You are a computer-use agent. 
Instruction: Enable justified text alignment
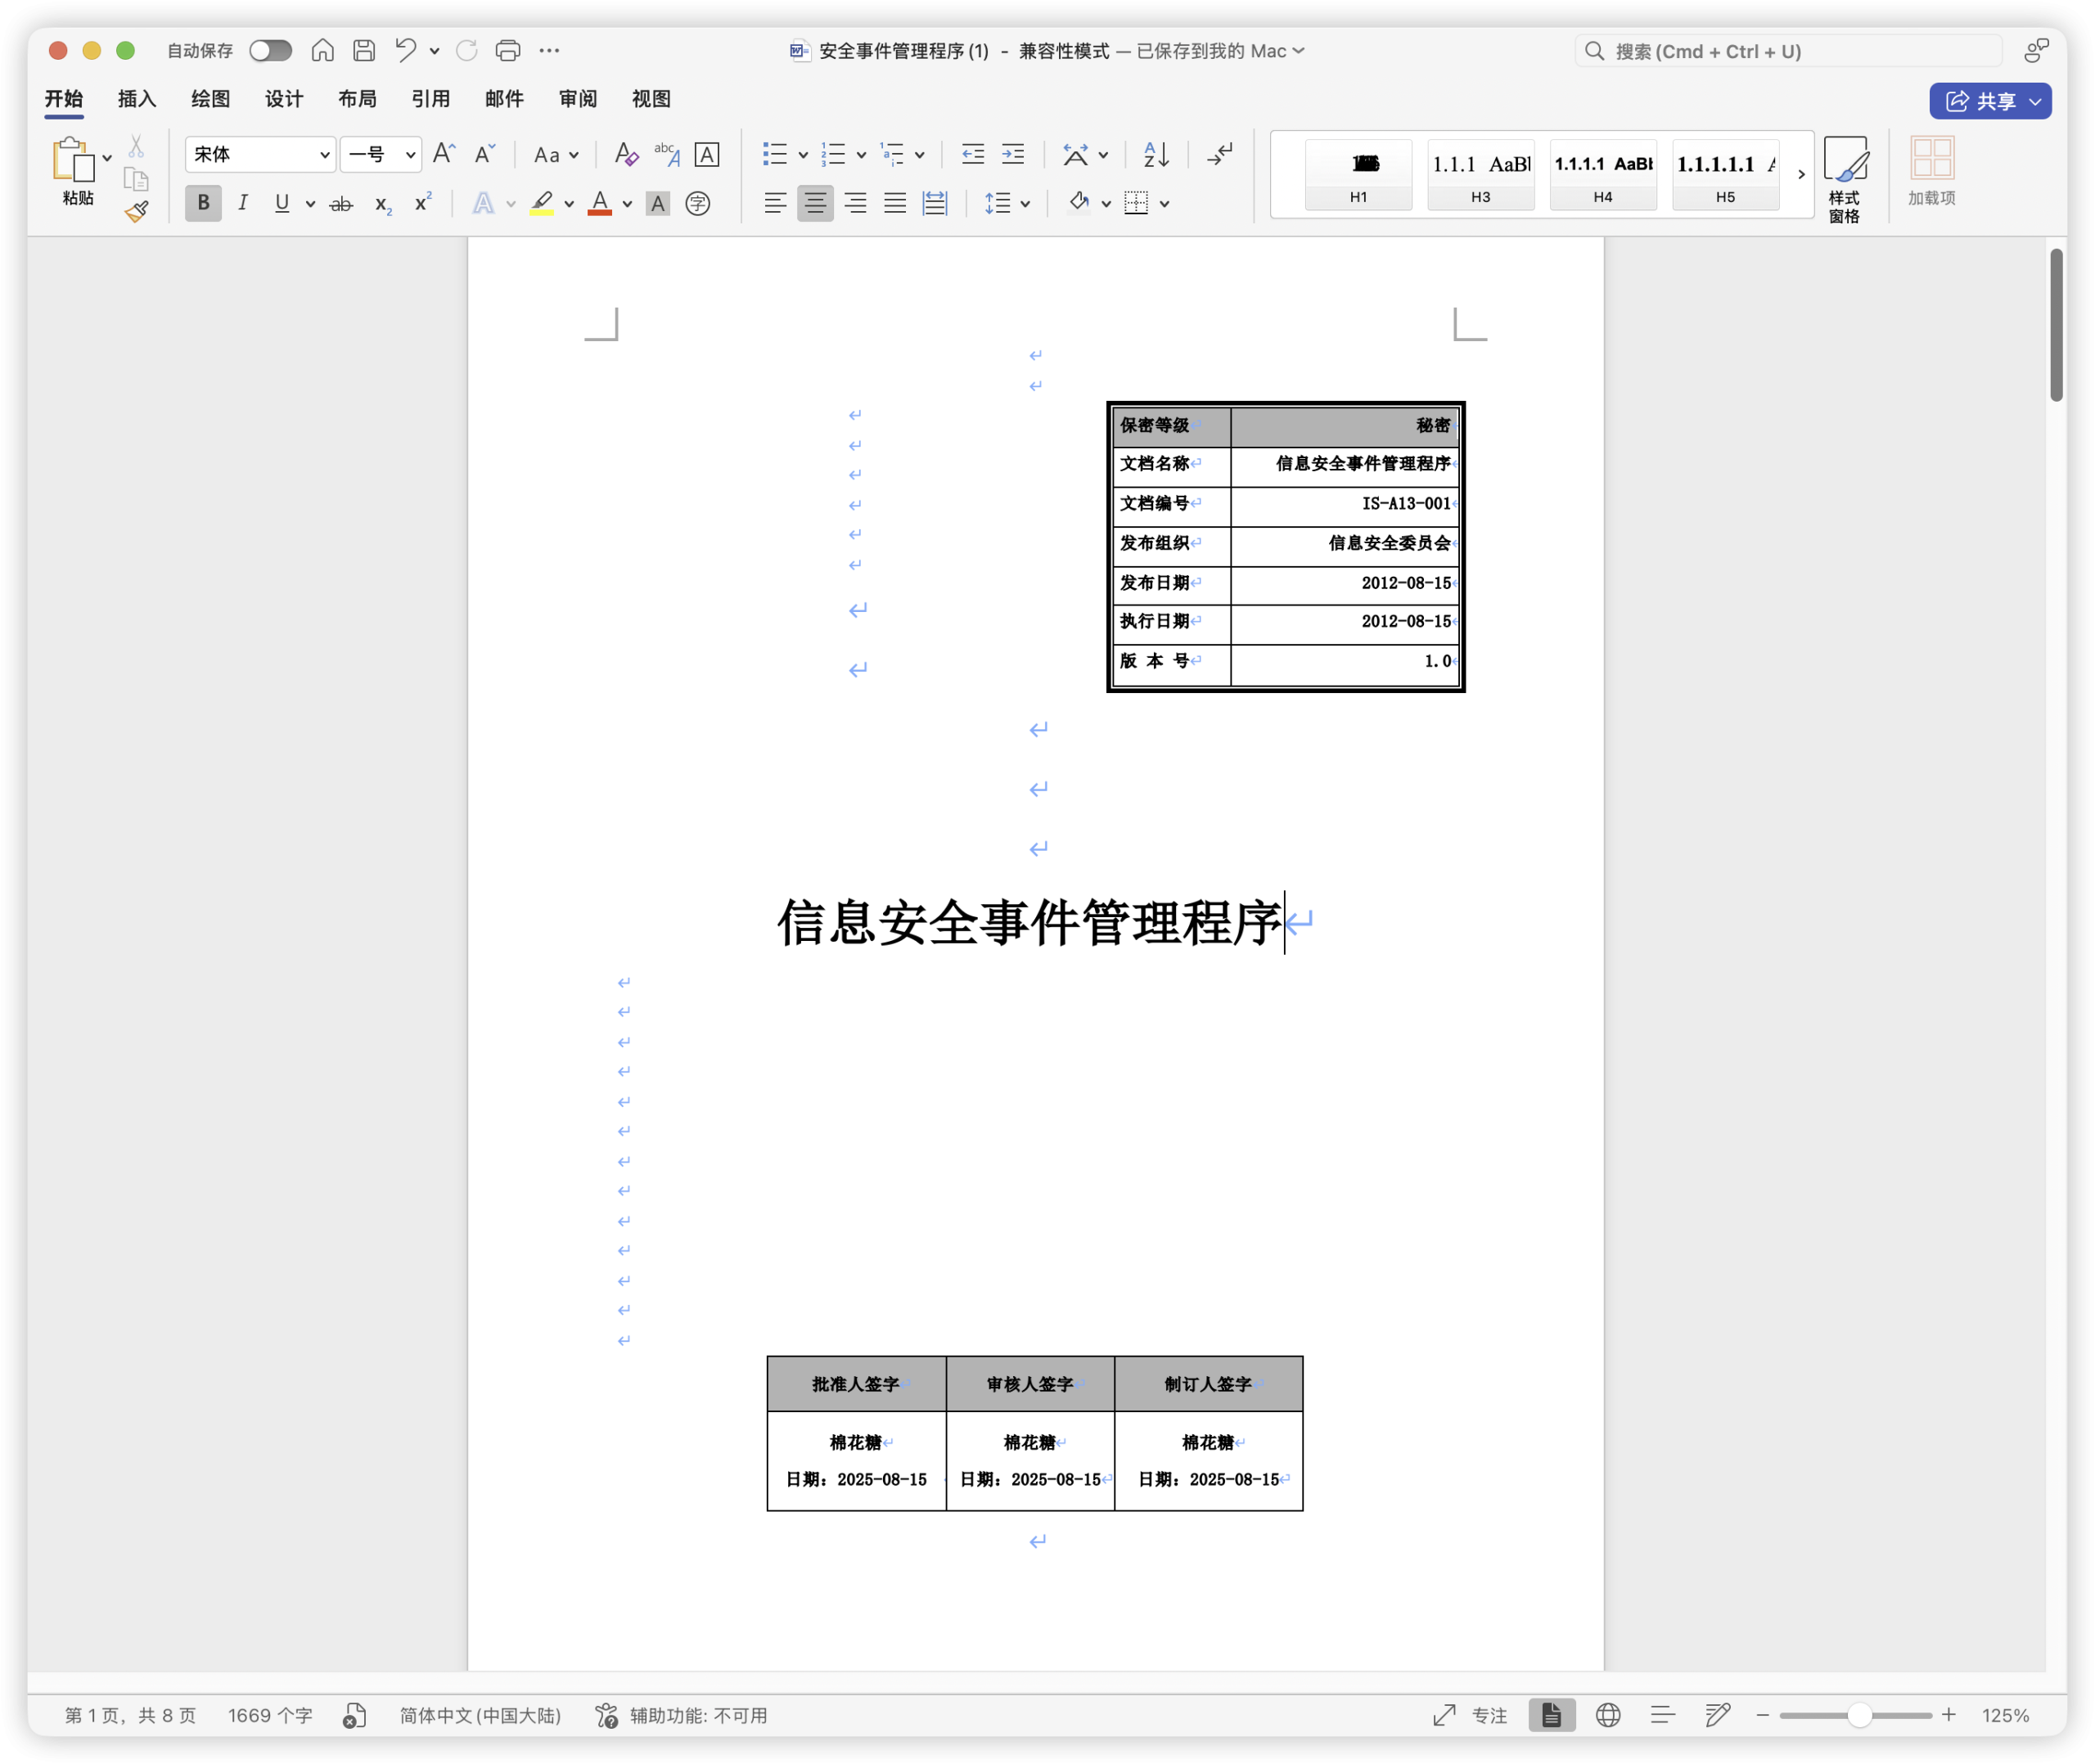894,203
